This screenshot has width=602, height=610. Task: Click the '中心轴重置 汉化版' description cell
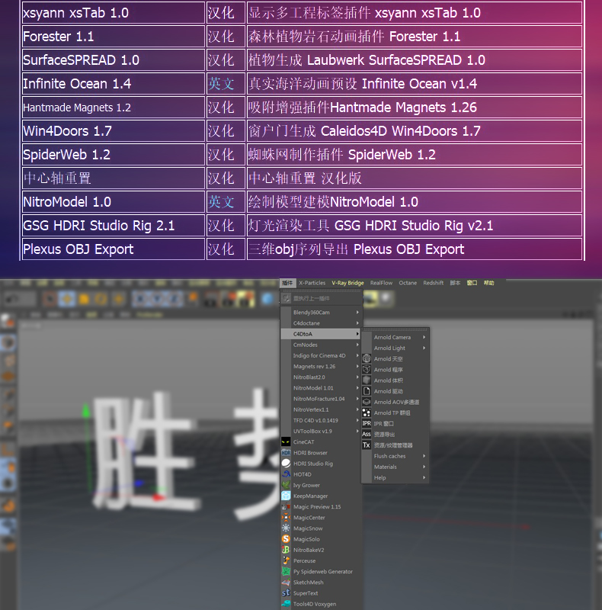pos(415,178)
